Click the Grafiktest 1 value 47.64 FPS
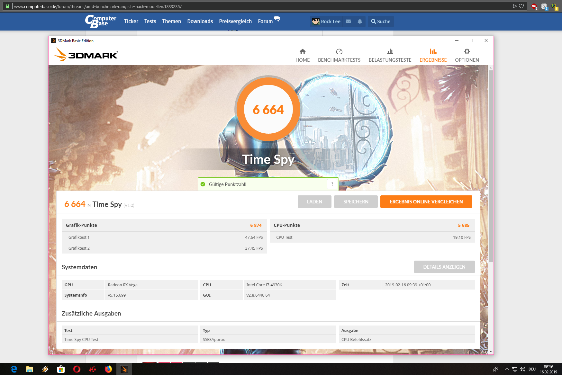This screenshot has width=562, height=375. pos(254,237)
